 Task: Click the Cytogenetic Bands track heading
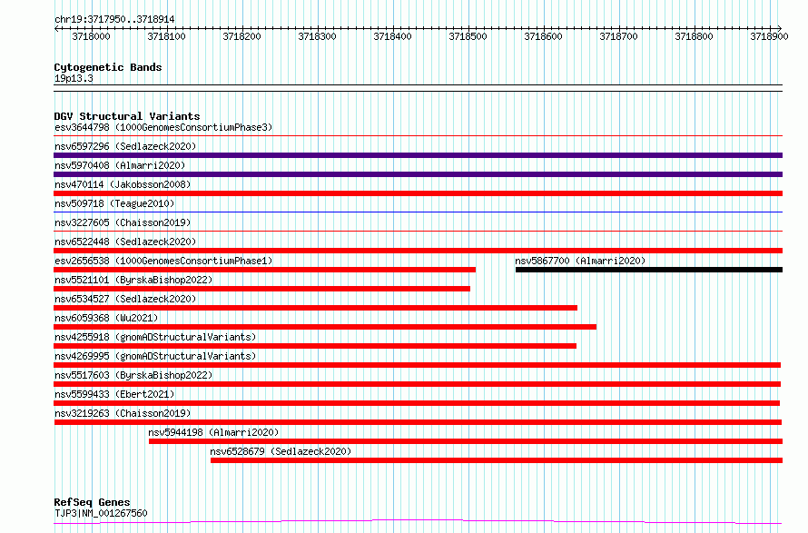point(108,67)
